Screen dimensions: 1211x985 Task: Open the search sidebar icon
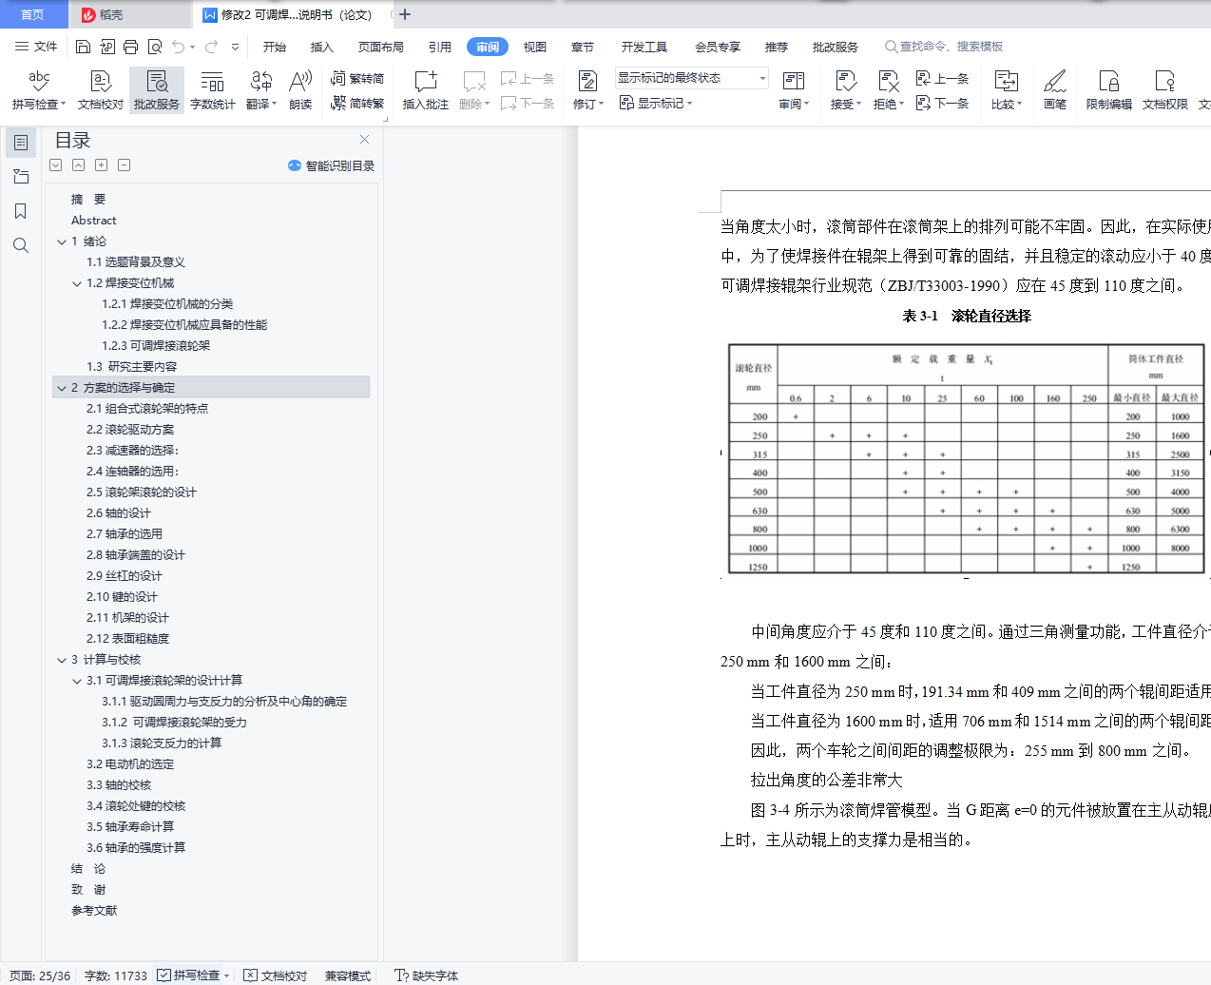click(x=21, y=245)
